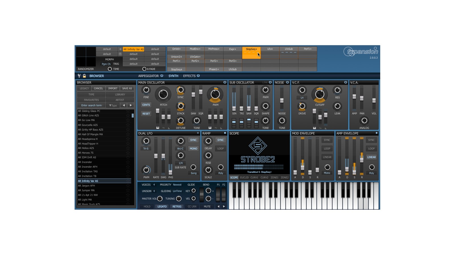Toggle the V.C.F. power icon

(346, 82)
